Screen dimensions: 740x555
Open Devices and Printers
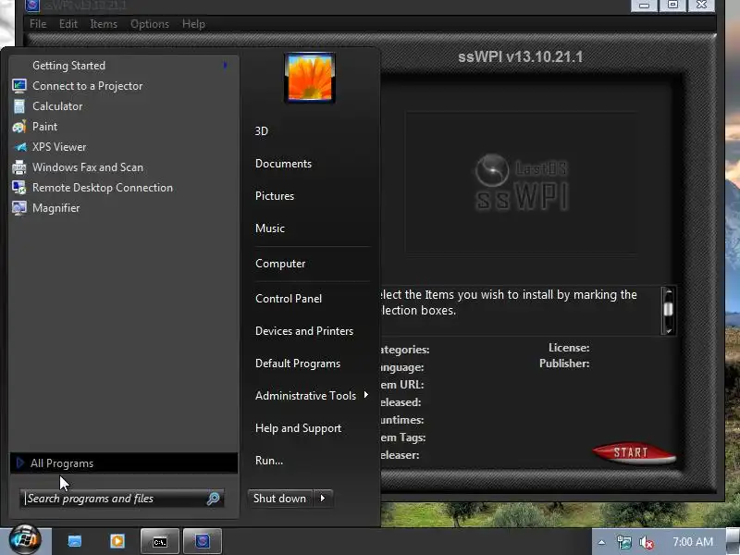pyautogui.click(x=304, y=331)
